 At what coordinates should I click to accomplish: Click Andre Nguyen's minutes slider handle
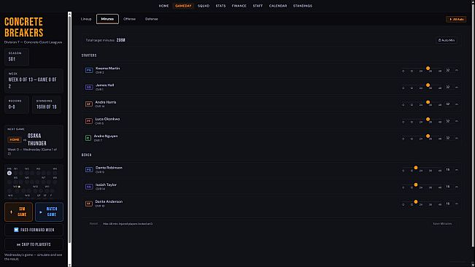click(x=428, y=136)
